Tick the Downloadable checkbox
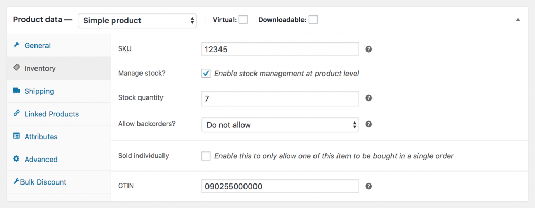This screenshot has width=535, height=208. tap(313, 20)
